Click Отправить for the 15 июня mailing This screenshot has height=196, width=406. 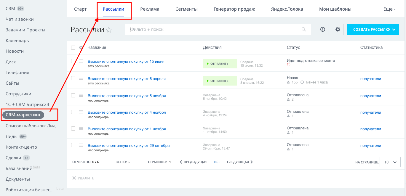click(220, 64)
